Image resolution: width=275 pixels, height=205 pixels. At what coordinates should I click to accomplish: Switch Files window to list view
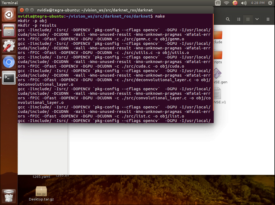tap(239, 19)
